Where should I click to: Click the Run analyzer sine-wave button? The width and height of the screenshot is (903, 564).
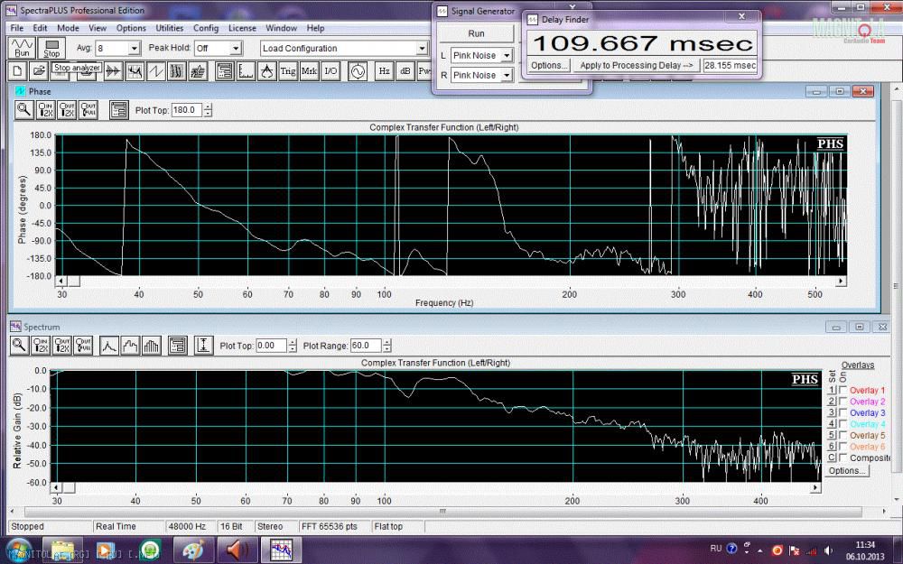coord(22,48)
